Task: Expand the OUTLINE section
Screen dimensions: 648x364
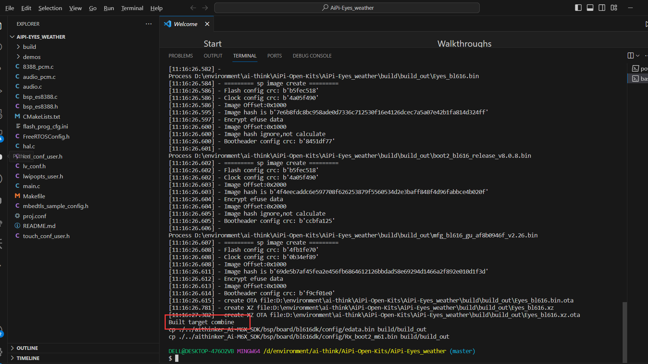Action: 83,348
